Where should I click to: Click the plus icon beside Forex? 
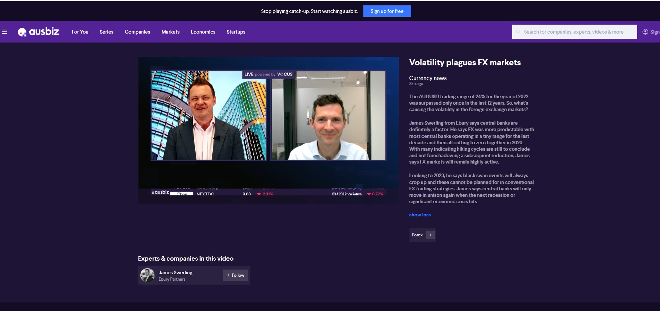click(x=430, y=235)
